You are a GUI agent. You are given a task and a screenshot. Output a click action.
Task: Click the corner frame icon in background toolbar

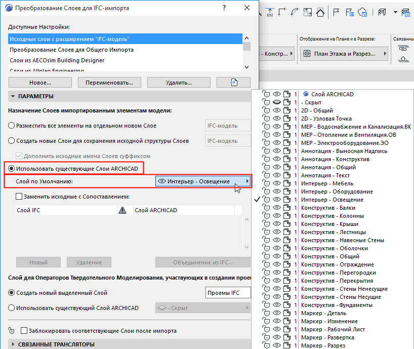(x=282, y=12)
